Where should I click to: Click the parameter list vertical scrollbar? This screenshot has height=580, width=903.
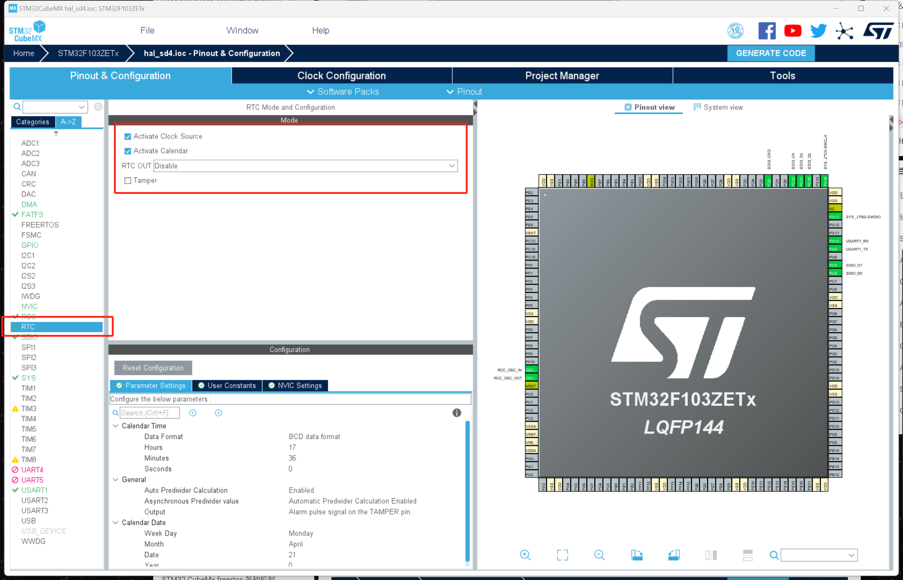(467, 491)
